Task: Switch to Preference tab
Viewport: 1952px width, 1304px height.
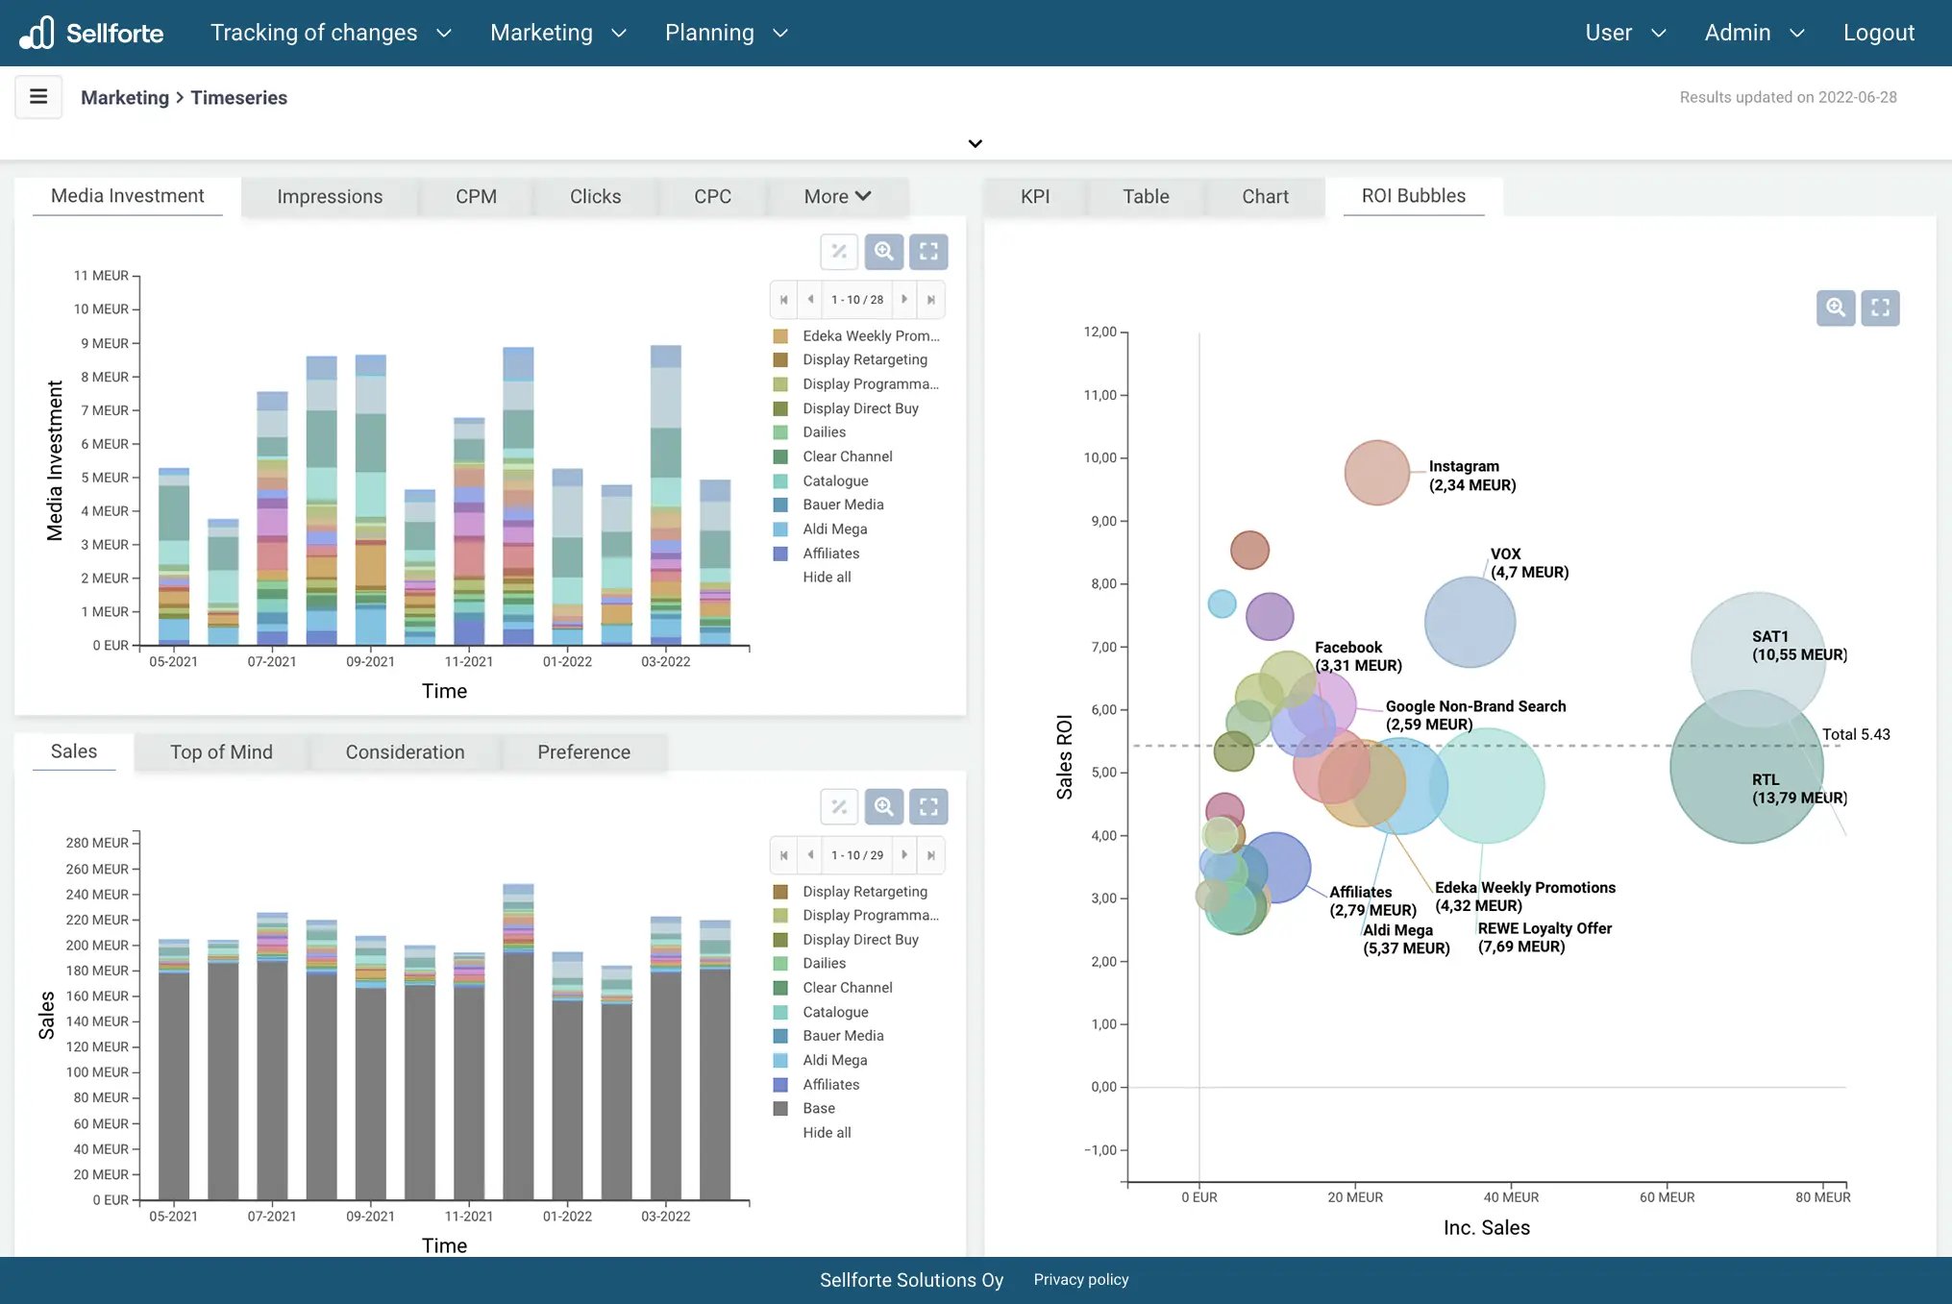Action: 583,752
